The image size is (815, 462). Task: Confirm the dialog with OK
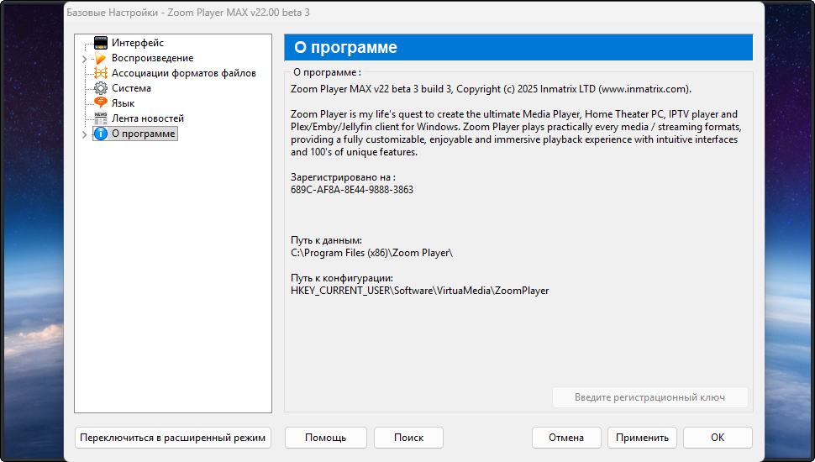[718, 438]
